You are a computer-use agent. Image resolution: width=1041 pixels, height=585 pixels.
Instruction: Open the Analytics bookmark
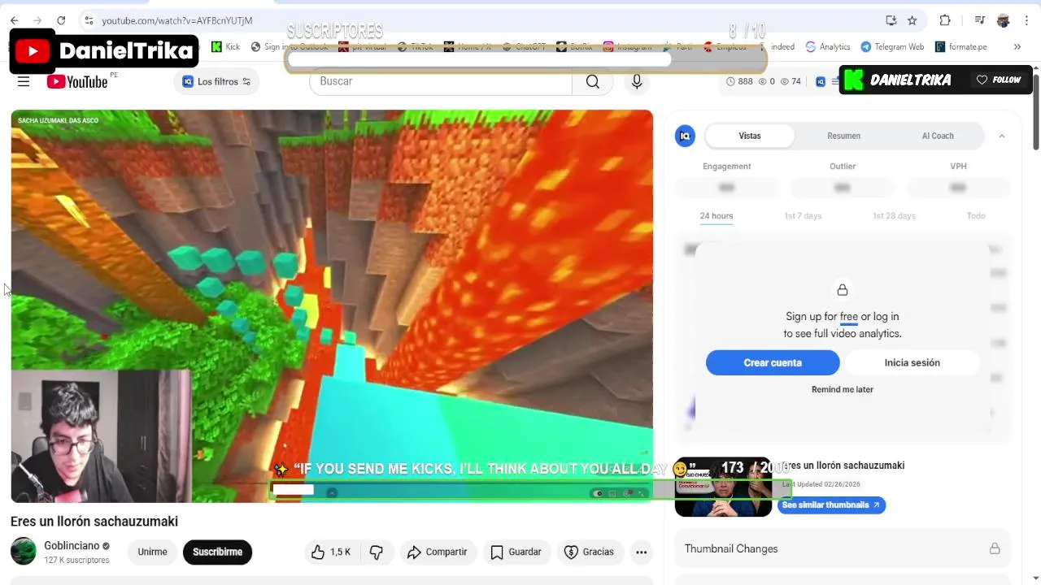[828, 46]
